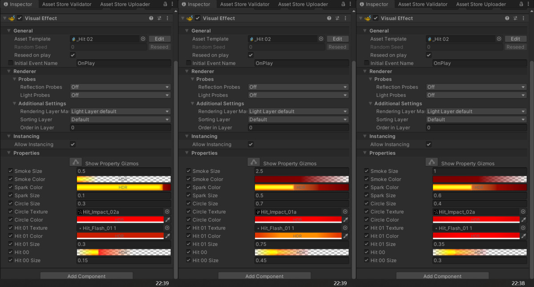This screenshot has width=534, height=287.
Task: Click Smoke Size field showing 2.5
Action: pyautogui.click(x=302, y=171)
